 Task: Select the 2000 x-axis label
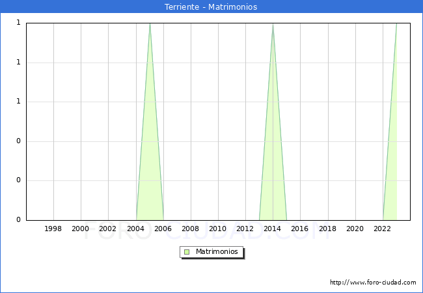pyautogui.click(x=80, y=229)
